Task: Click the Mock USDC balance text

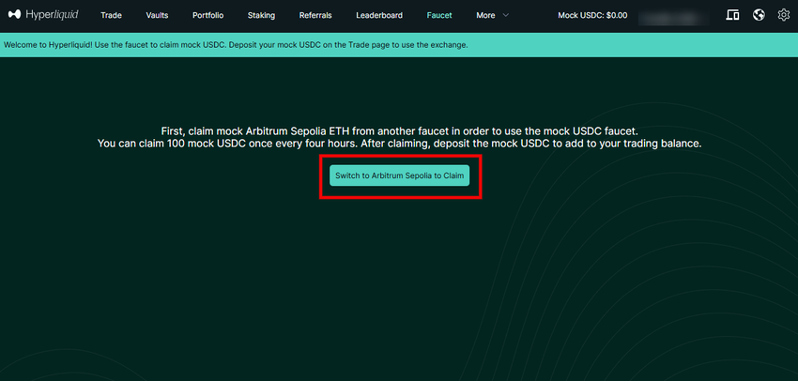Action: click(x=592, y=15)
